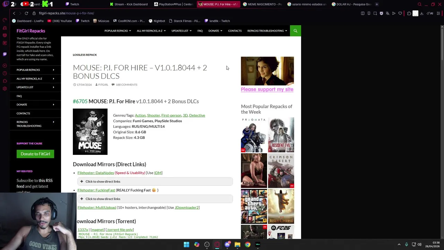Click the microphone icon in system tray

[x=407, y=244]
